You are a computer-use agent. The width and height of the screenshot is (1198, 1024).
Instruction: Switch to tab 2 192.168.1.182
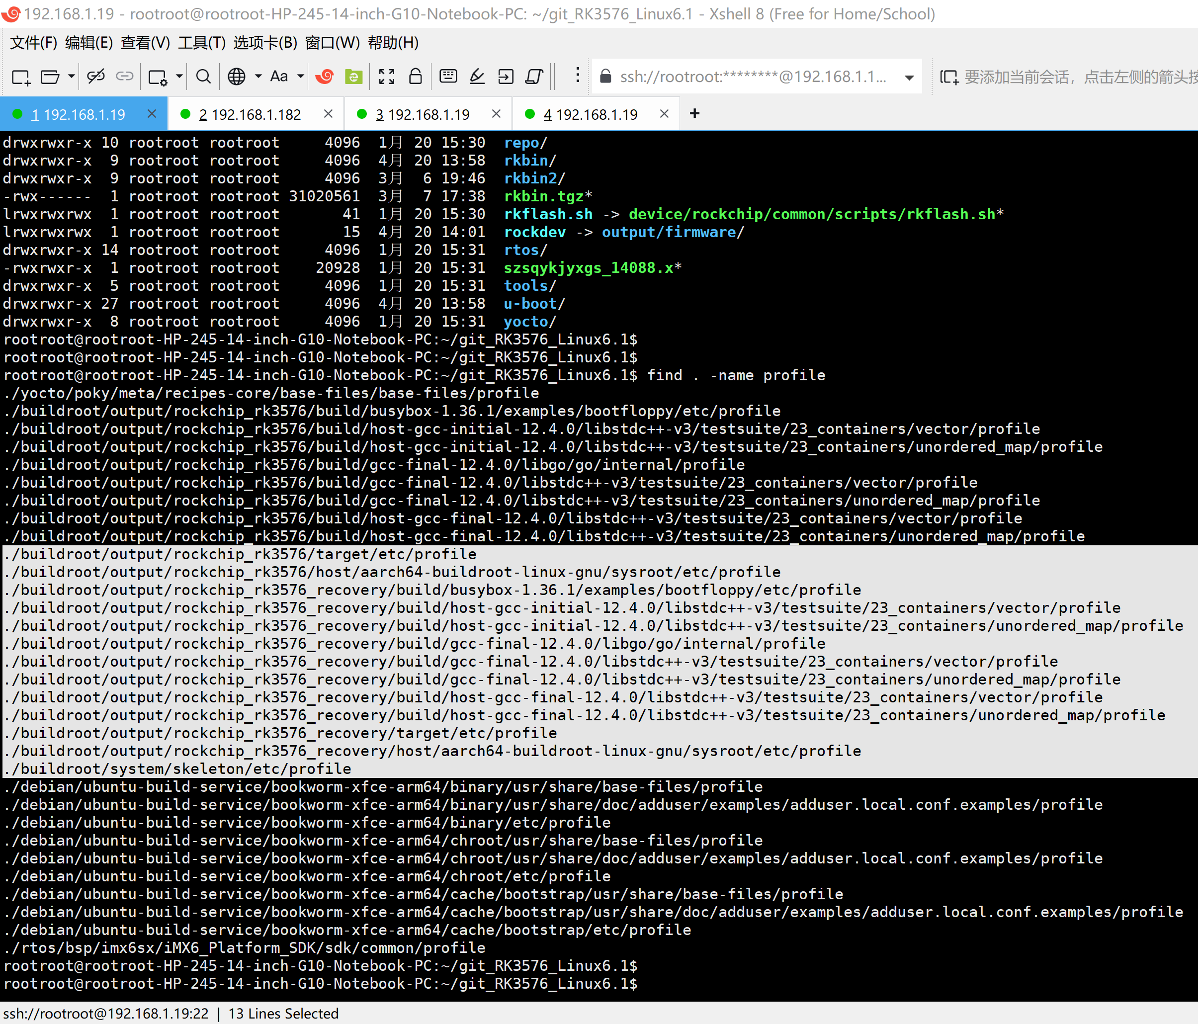pos(250,114)
